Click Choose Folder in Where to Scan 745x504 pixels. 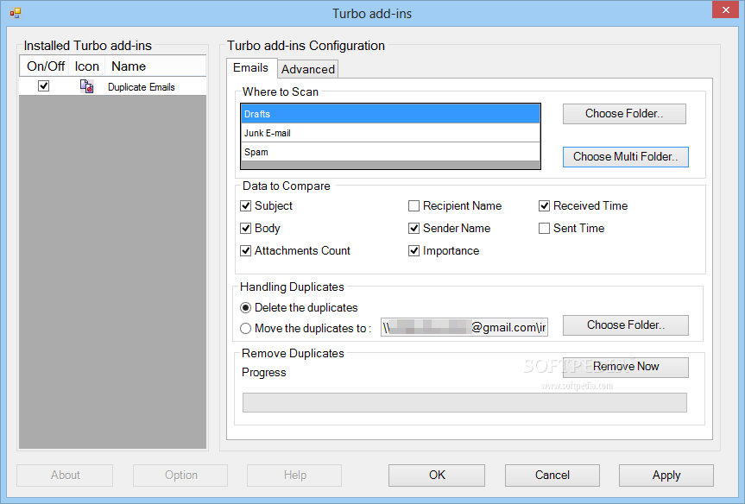(624, 114)
